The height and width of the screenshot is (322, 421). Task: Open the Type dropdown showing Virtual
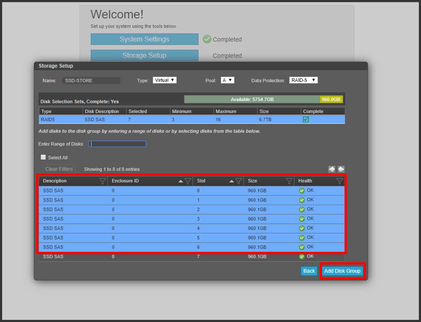click(165, 80)
